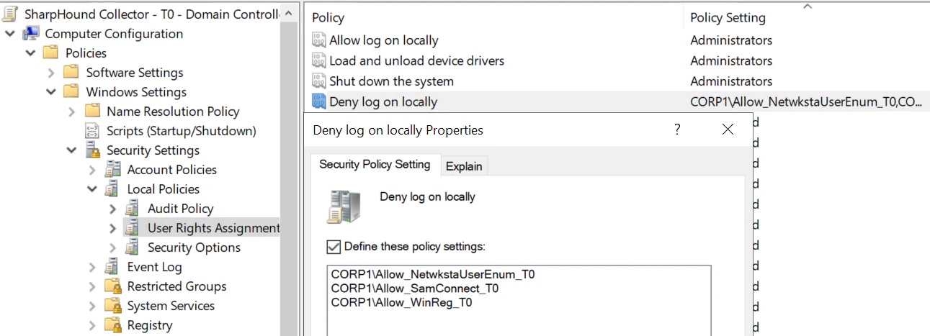Click the System Services folder icon

[x=112, y=306]
